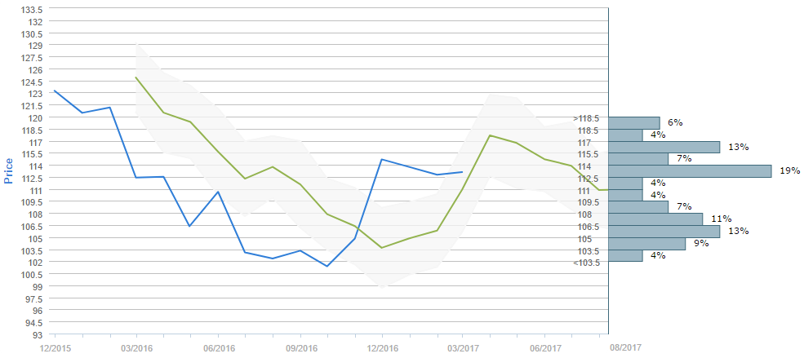This screenshot has height=358, width=804.
Task: Select the green line's first point
Action: [x=136, y=77]
